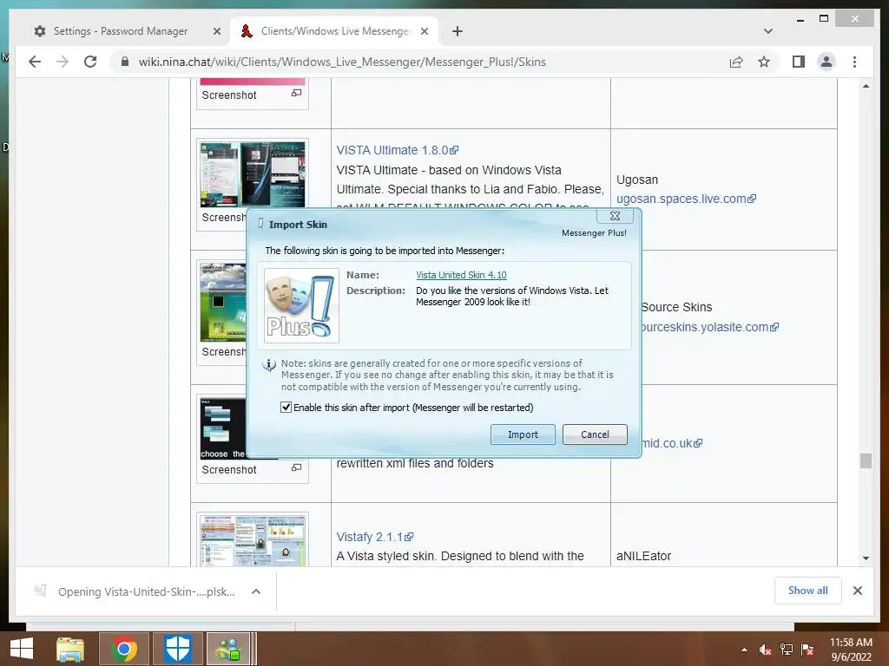The image size is (889, 666).
Task: Switch to Windows Live Messenger taskbar icon
Action: 229,649
